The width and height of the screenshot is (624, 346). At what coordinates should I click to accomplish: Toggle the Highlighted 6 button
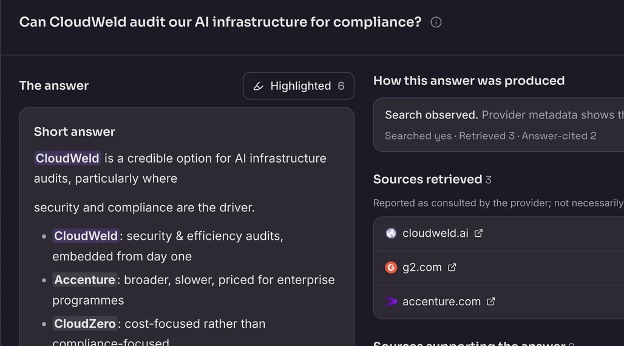tap(299, 86)
